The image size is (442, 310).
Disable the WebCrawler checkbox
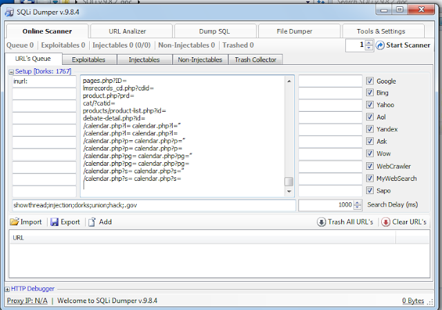(x=370, y=166)
